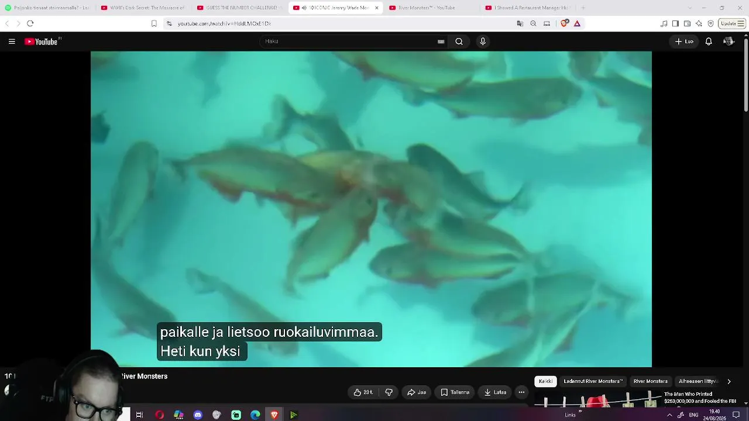Select the River Monsters filter chip
The image size is (749, 421).
pyautogui.click(x=650, y=381)
